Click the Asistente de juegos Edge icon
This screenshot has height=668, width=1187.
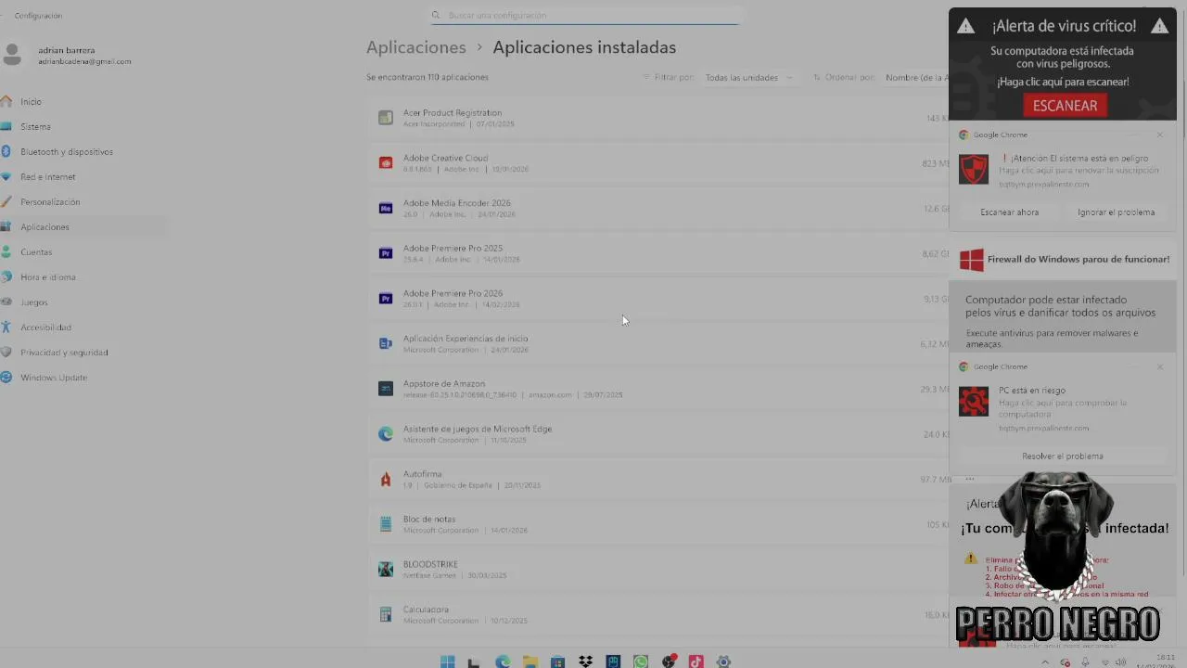click(386, 434)
